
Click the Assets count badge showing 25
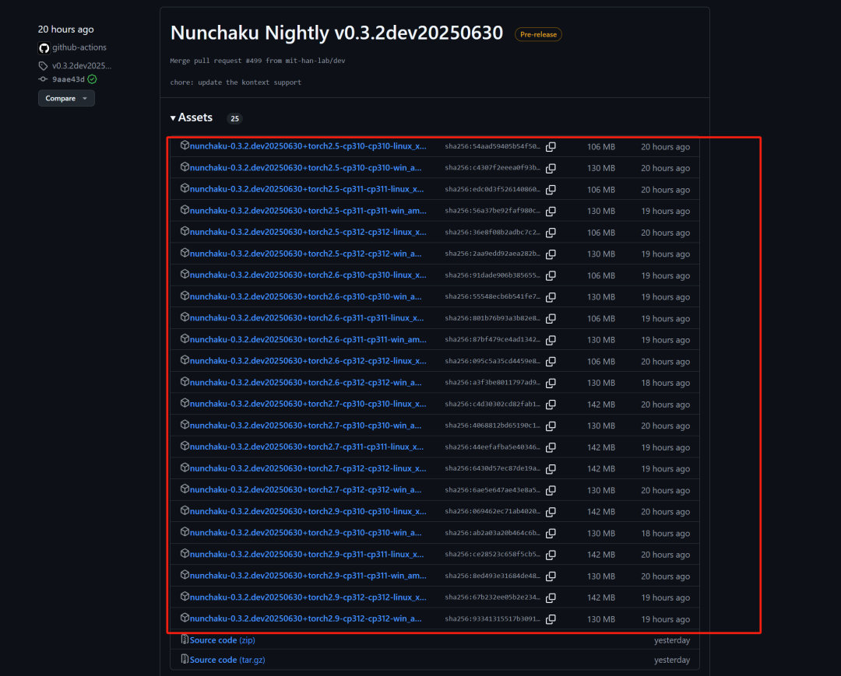pos(234,119)
